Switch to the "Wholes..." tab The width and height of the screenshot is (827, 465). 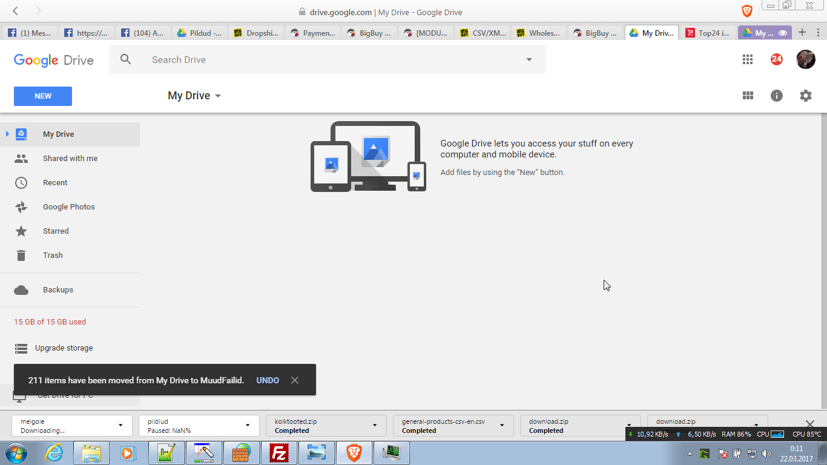pyautogui.click(x=539, y=33)
